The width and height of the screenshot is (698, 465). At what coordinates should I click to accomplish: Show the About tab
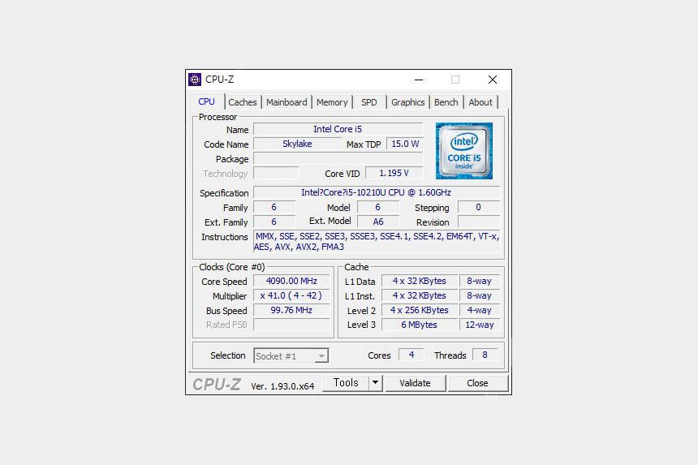480,102
